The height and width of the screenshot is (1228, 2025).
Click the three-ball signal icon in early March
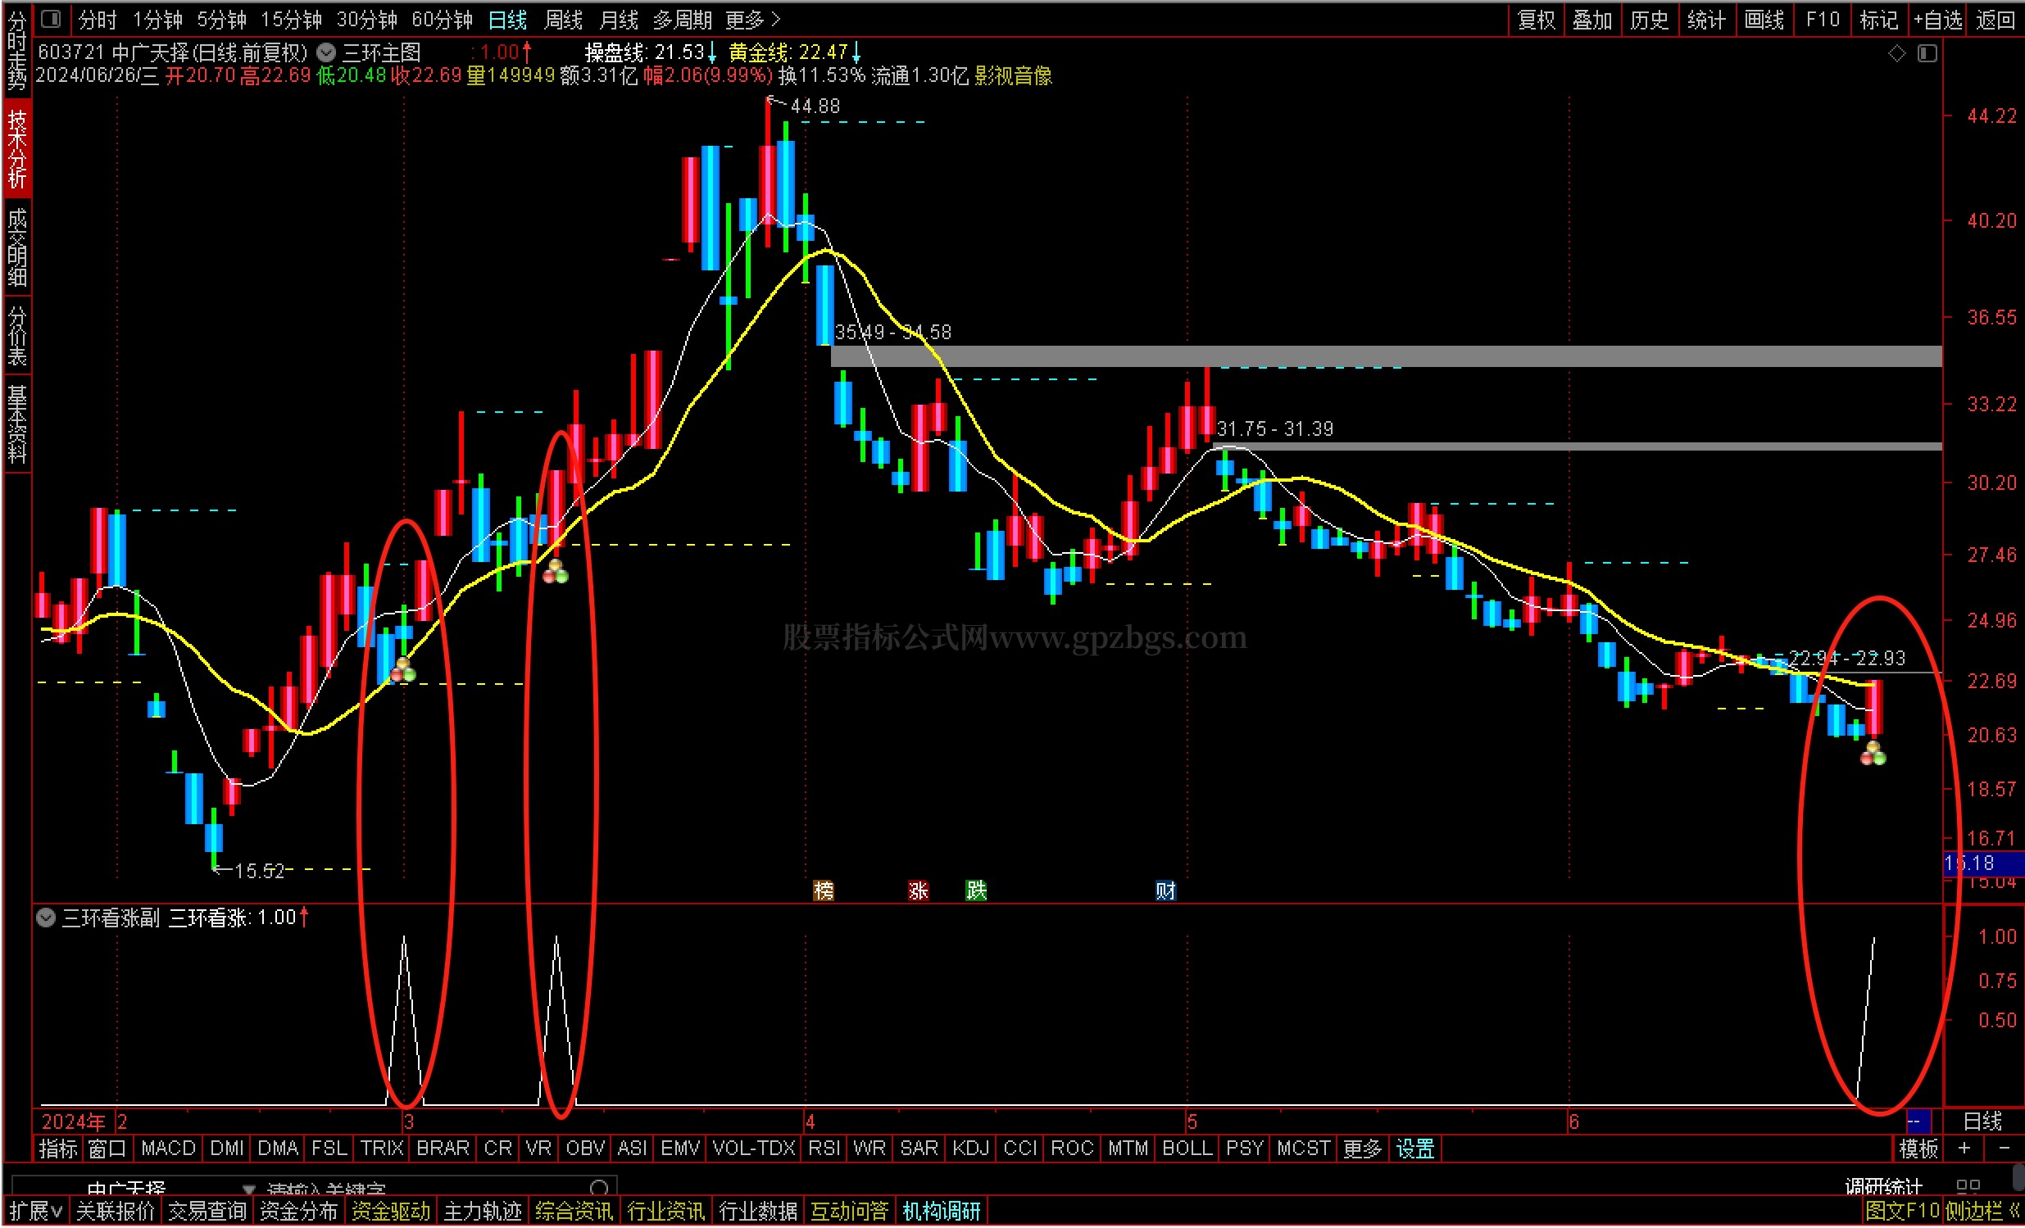coord(402,670)
